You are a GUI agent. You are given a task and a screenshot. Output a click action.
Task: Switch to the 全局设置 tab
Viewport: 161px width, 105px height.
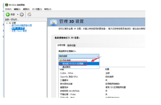61,45
